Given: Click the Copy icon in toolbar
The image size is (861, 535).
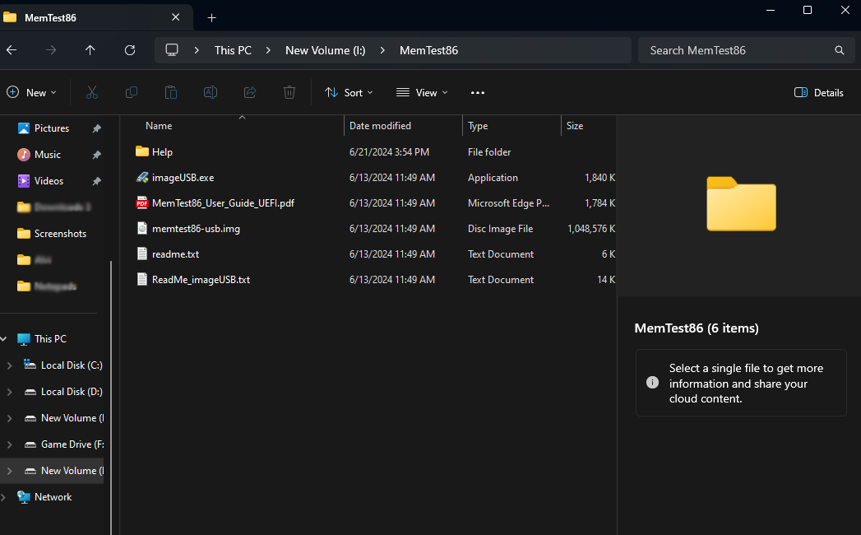Looking at the screenshot, I should [x=132, y=92].
